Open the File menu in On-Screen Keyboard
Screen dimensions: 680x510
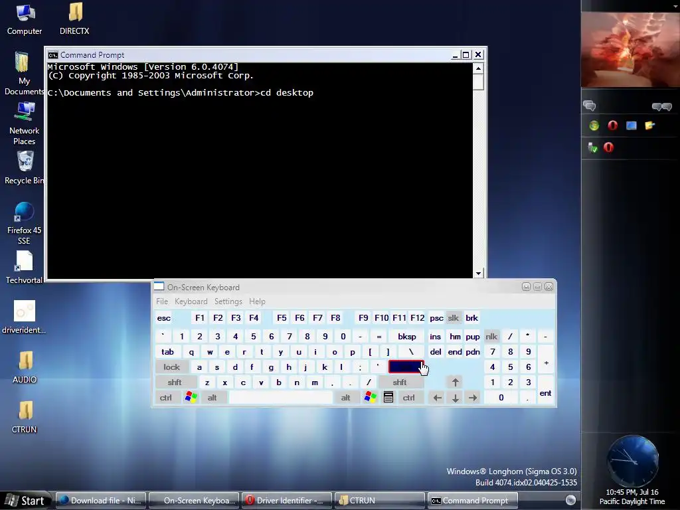coord(162,301)
